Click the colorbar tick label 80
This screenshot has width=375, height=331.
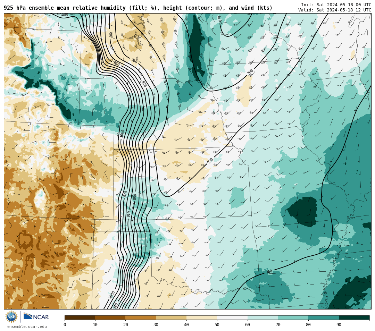(x=308, y=324)
